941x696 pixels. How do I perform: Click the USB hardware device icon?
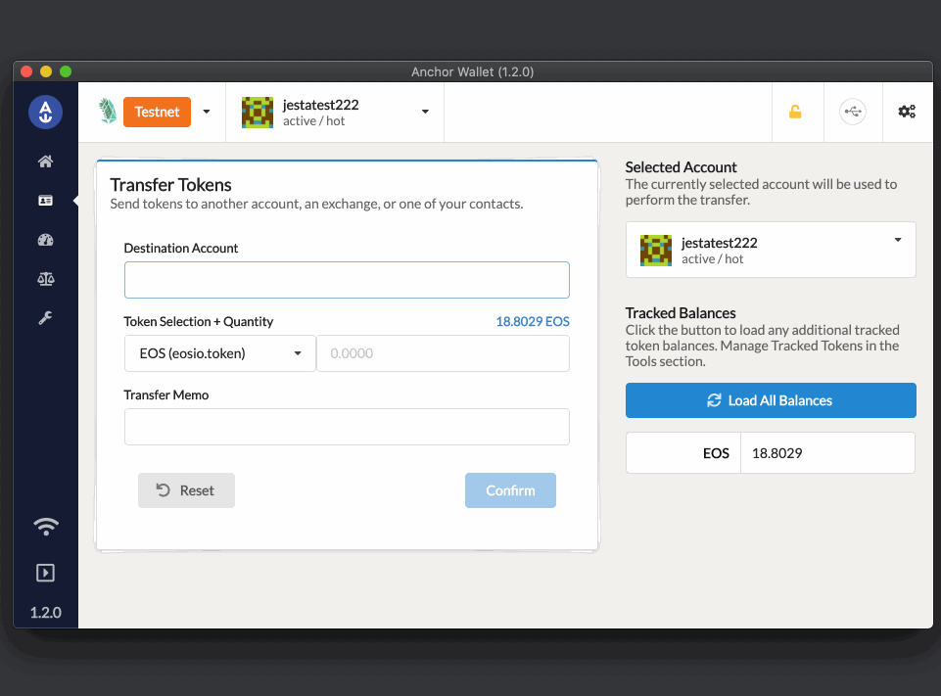click(x=853, y=112)
